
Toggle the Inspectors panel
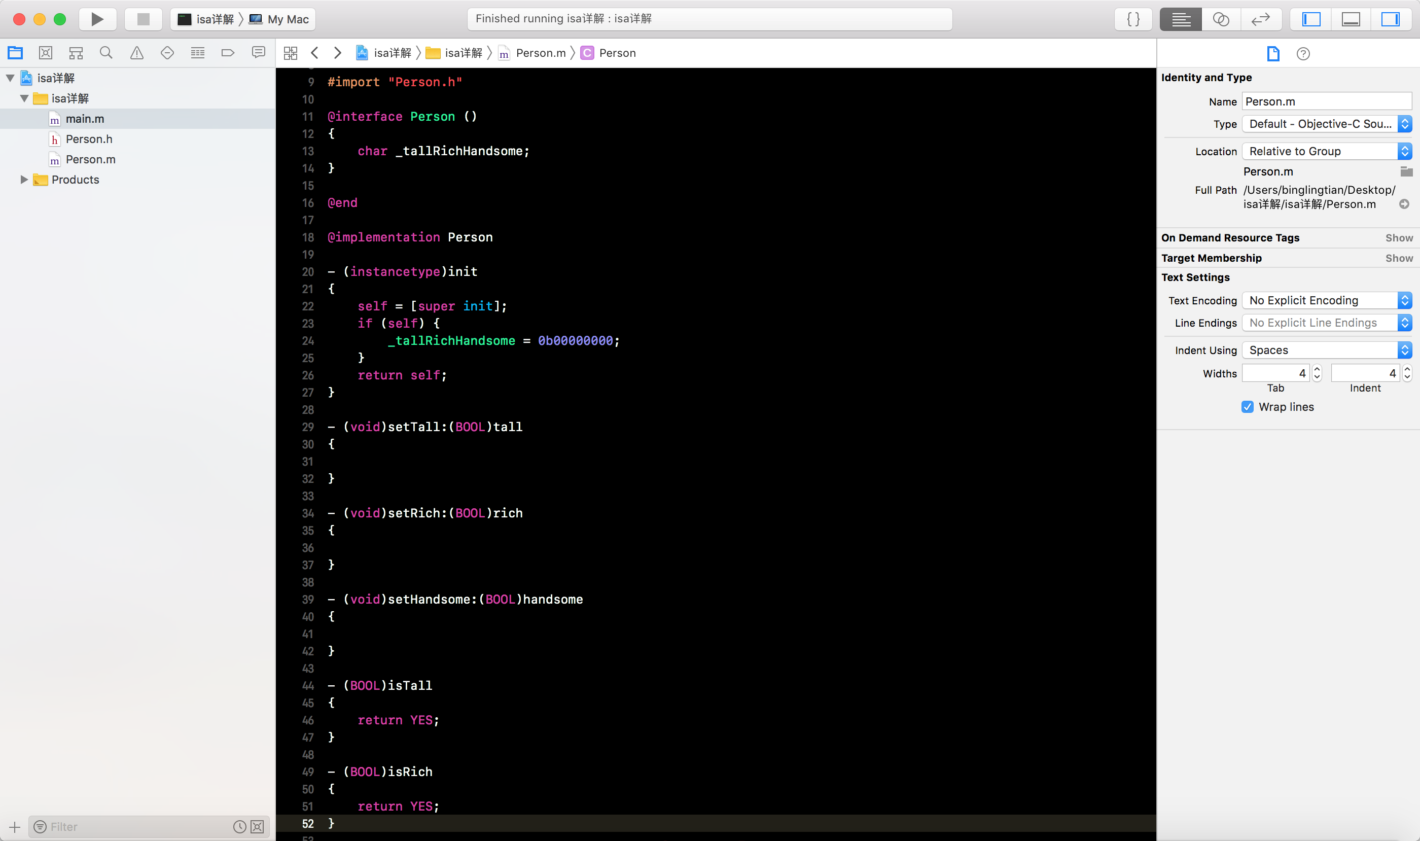1391,19
